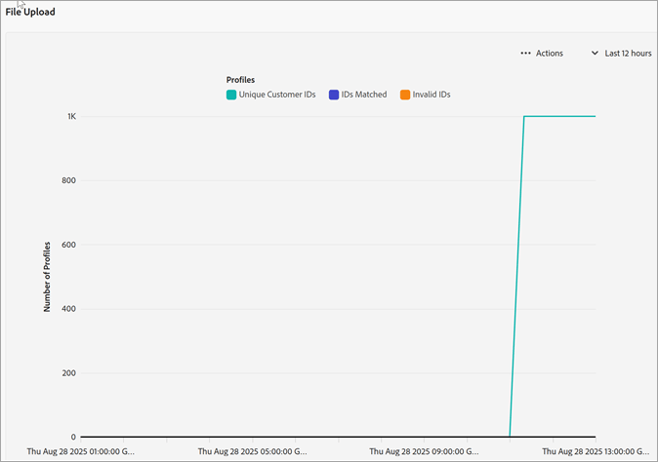Click the File Upload heading

coord(30,12)
